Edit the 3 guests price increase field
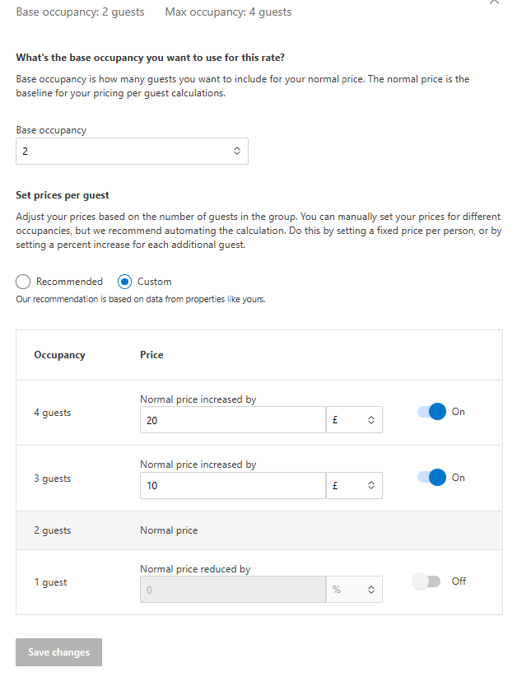Image resolution: width=517 pixels, height=677 pixels. 233,485
